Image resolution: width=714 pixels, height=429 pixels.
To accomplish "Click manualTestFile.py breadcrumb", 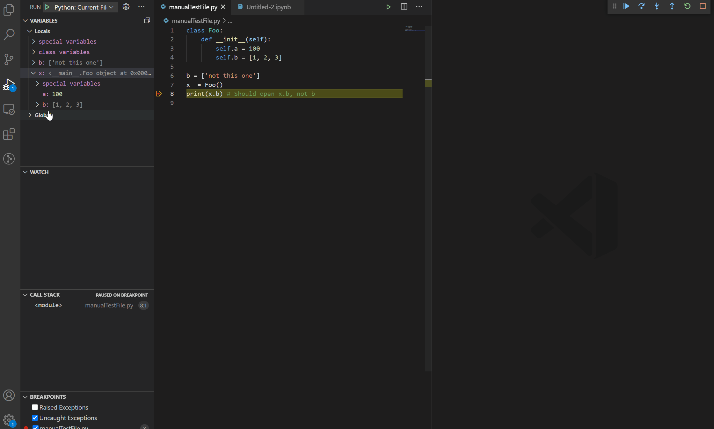I will [196, 21].
